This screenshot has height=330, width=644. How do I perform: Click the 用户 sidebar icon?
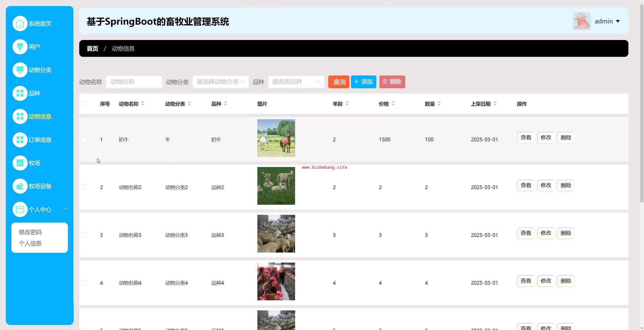coord(20,47)
